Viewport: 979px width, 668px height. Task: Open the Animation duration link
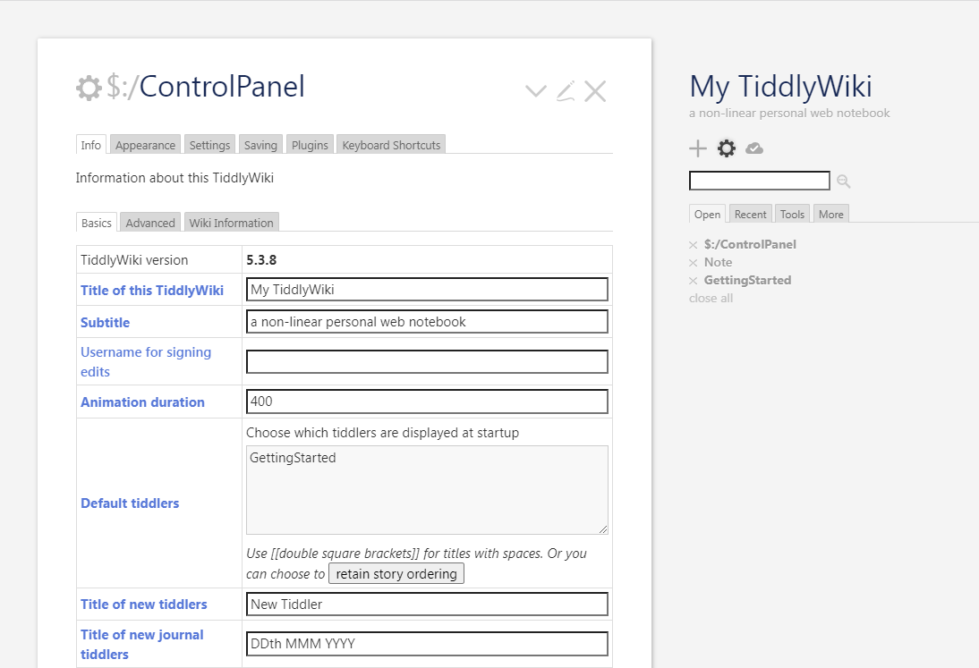pos(142,402)
